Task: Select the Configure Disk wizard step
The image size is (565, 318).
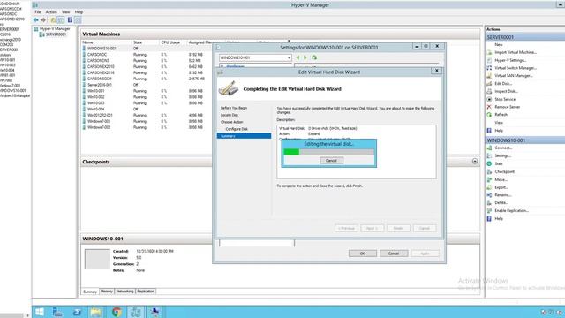Action: (237, 129)
